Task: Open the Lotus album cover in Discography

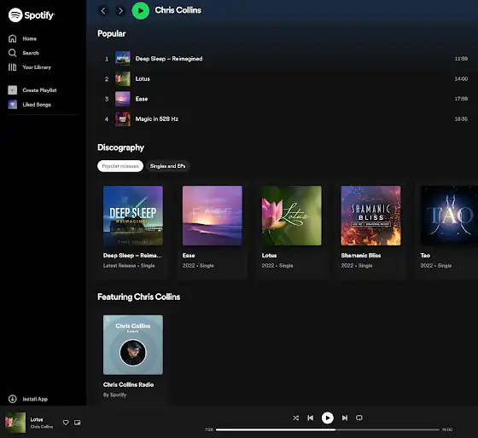Action: click(x=291, y=216)
